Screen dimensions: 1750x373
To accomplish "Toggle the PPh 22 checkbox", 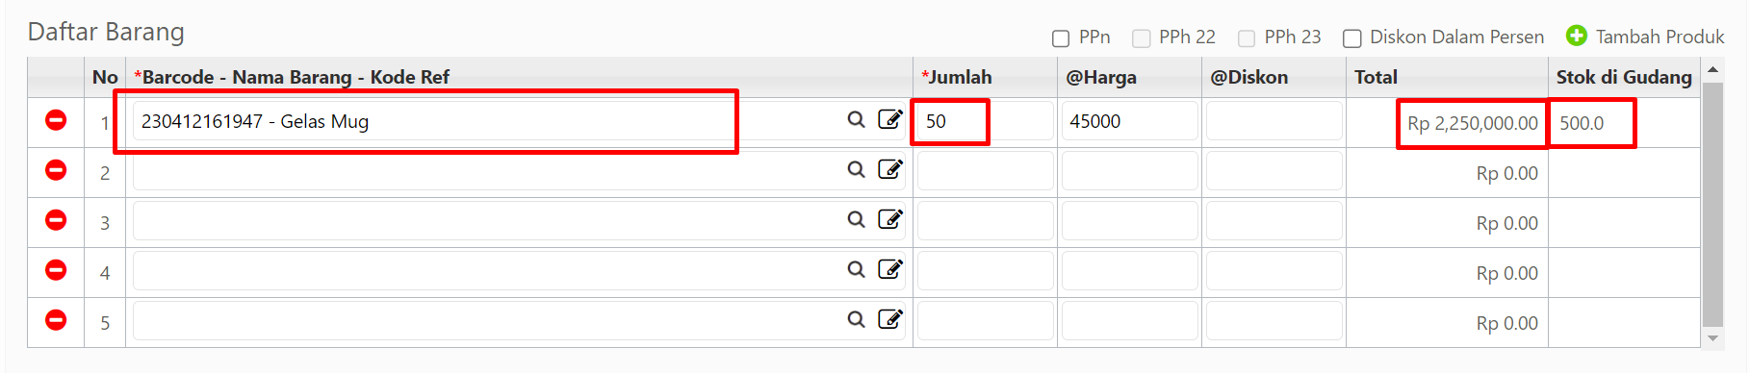I will pos(1141,38).
